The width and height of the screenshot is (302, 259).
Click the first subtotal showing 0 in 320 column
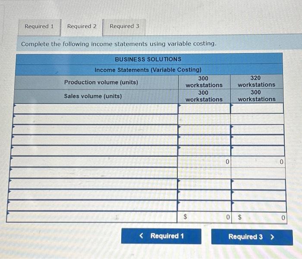[258, 162]
